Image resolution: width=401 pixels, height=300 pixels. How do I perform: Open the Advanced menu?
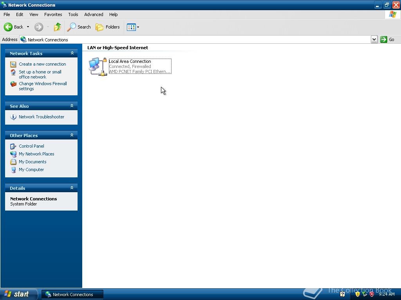pos(94,14)
